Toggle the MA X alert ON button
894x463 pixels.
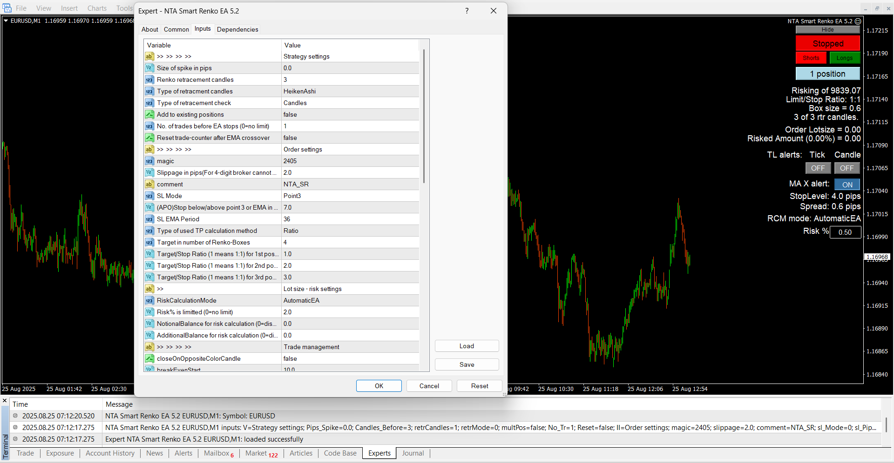tap(847, 185)
